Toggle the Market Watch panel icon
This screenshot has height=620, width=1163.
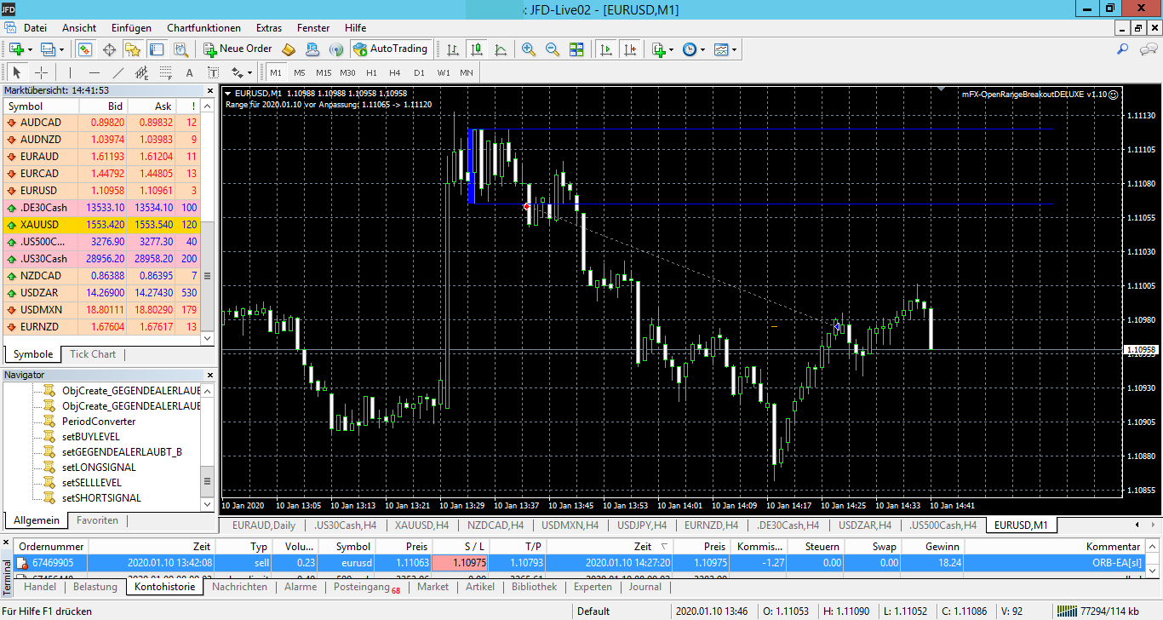(x=85, y=49)
